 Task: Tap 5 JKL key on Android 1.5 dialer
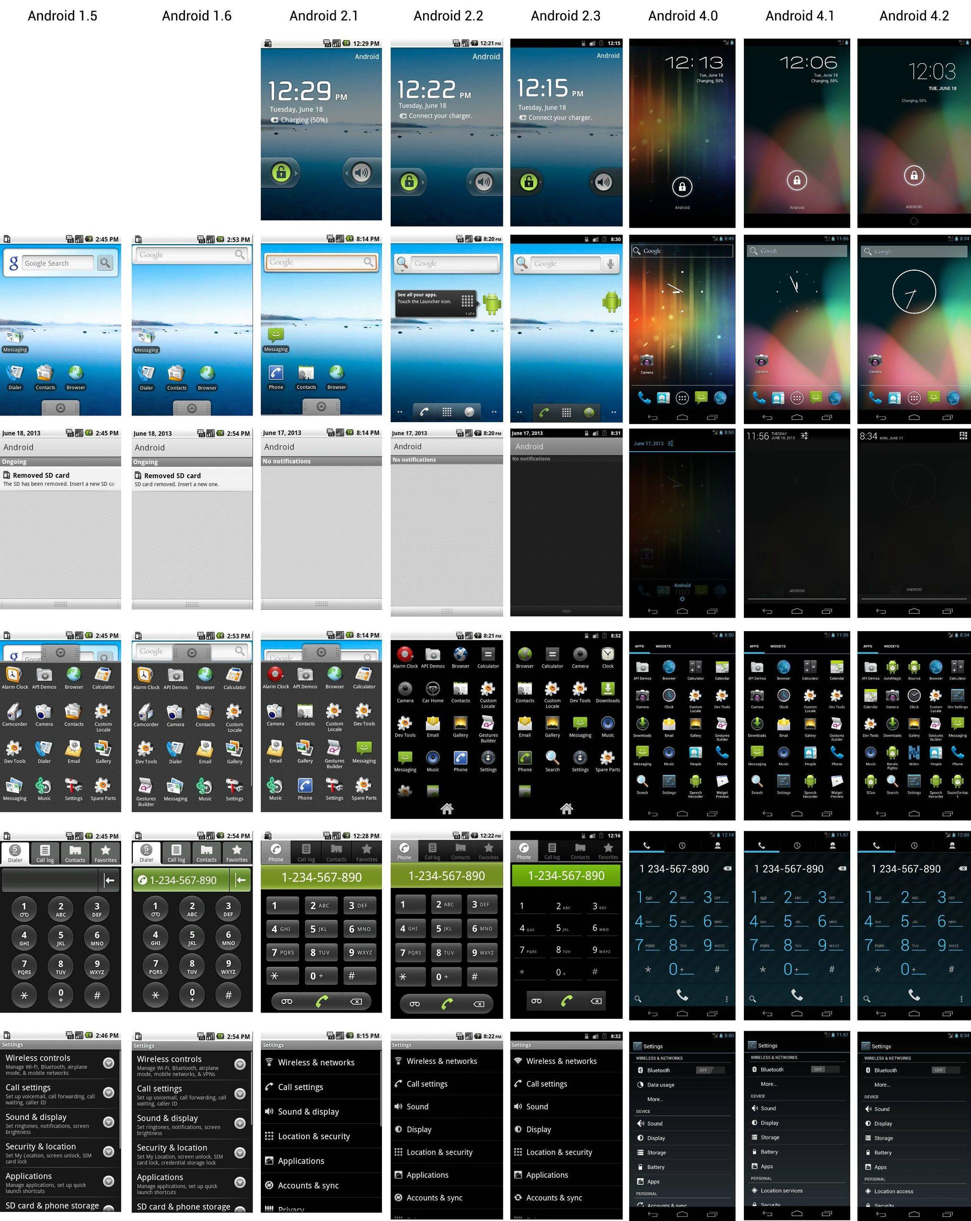click(x=60, y=938)
